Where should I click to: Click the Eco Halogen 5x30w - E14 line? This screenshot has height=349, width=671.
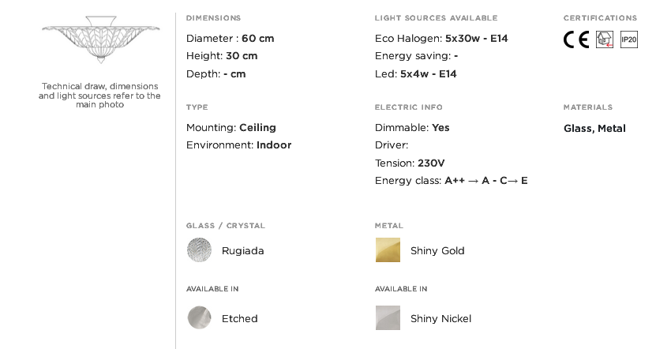(441, 39)
